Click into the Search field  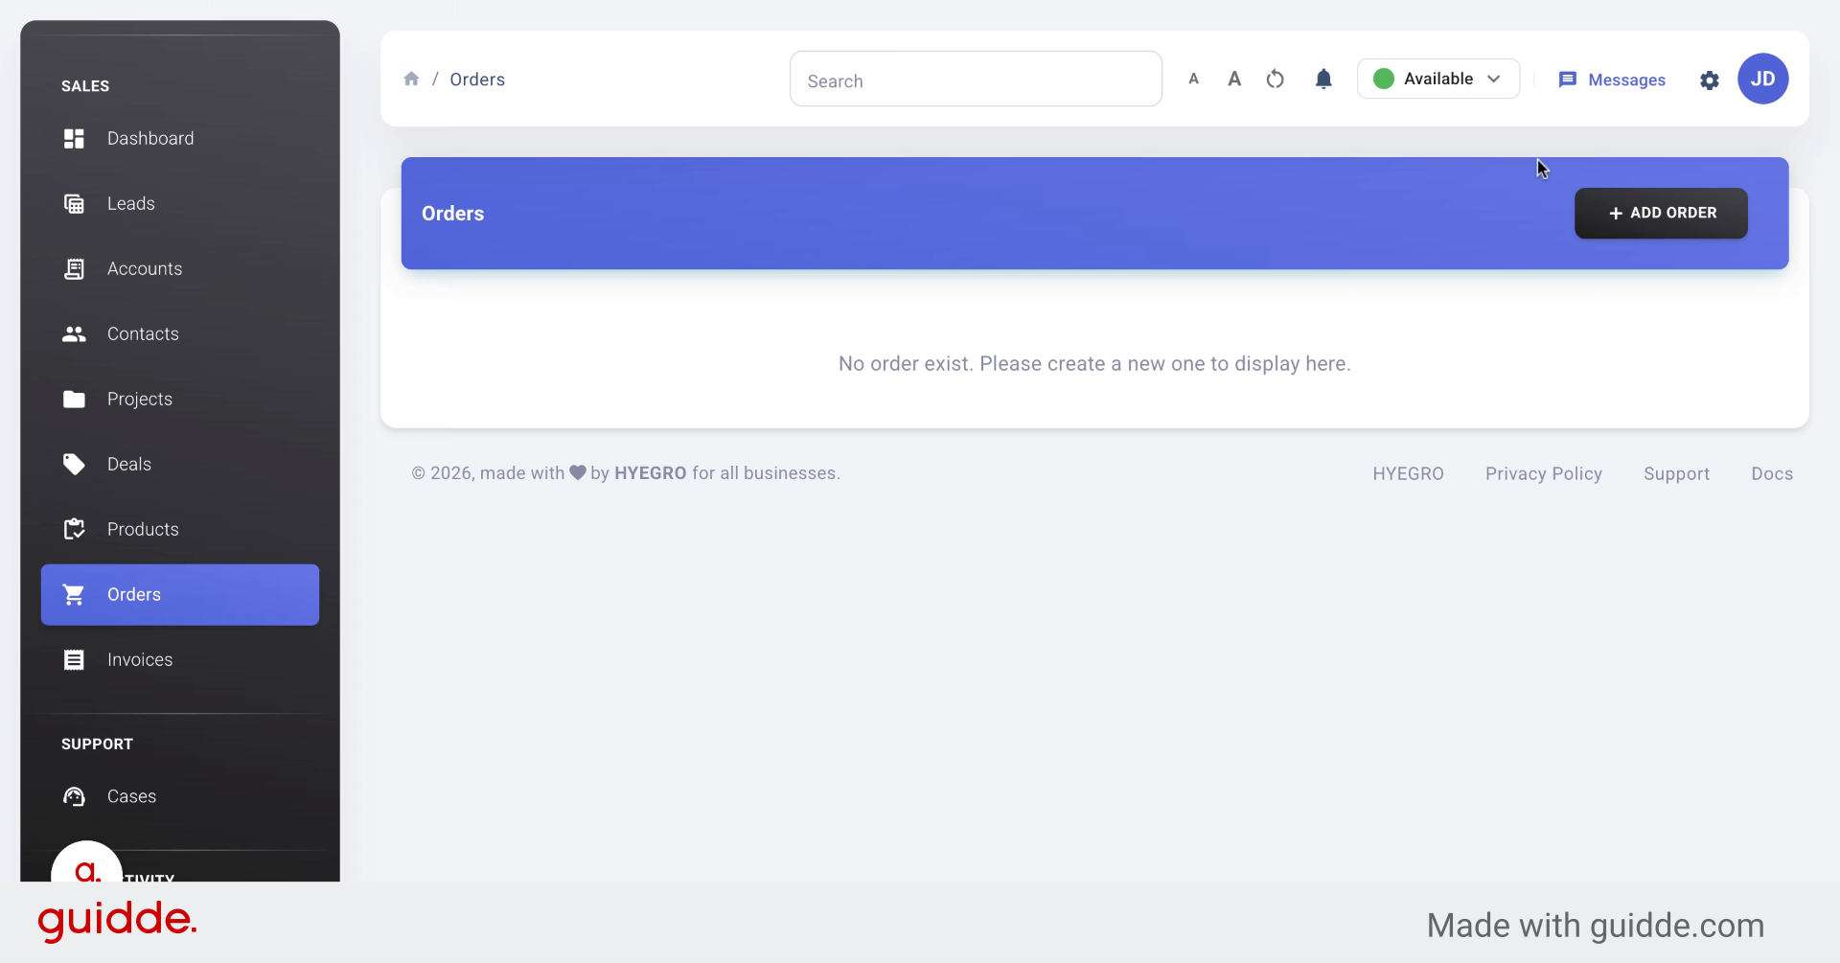(976, 79)
